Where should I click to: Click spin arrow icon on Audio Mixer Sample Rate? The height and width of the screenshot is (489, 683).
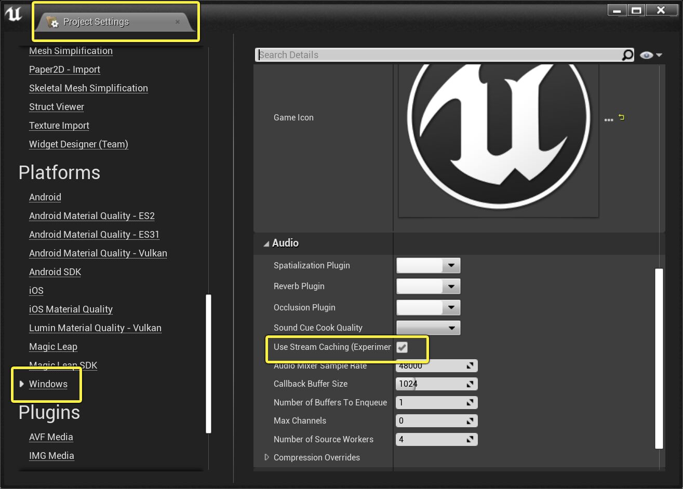(x=470, y=365)
